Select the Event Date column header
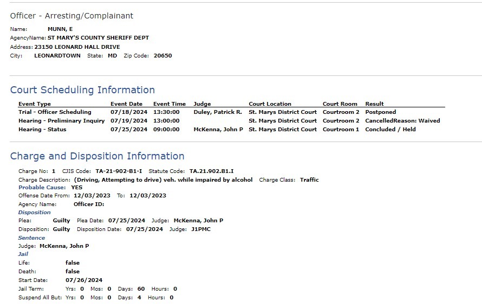Image resolution: width=482 pixels, height=308 pixels. click(x=126, y=104)
